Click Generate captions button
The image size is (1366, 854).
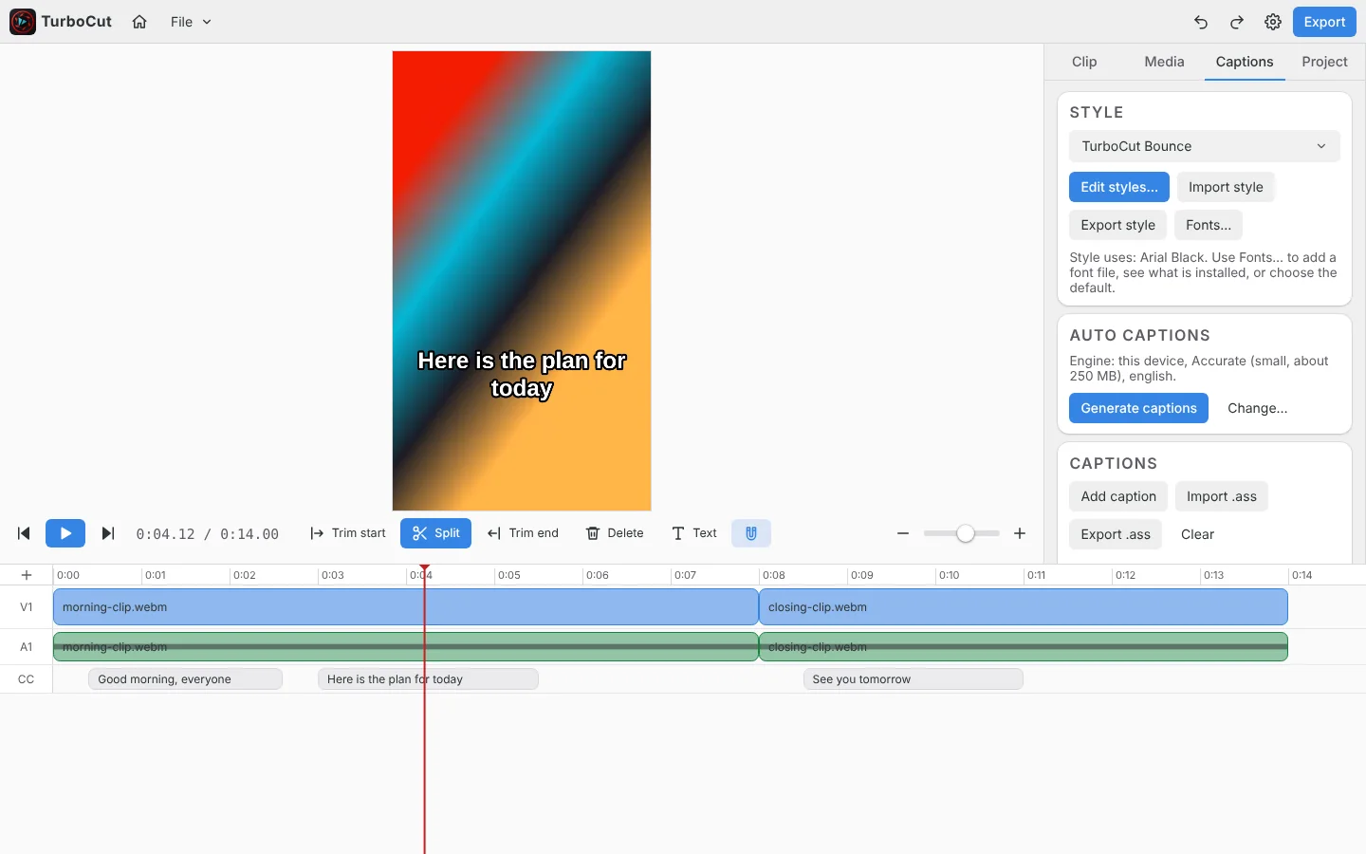(1138, 408)
